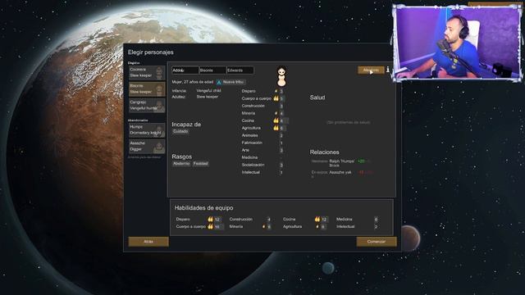Click team Intelectual skill label
The width and height of the screenshot is (525, 295).
345,226
